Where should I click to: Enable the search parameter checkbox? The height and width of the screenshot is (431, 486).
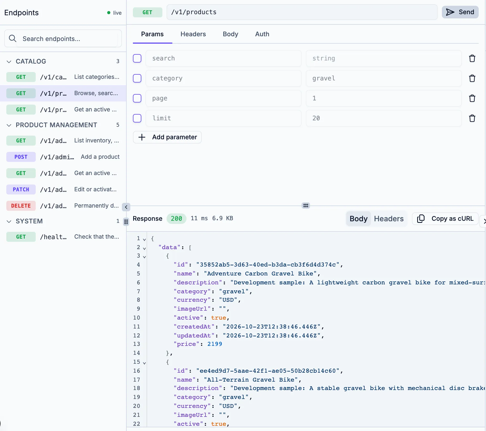(137, 58)
